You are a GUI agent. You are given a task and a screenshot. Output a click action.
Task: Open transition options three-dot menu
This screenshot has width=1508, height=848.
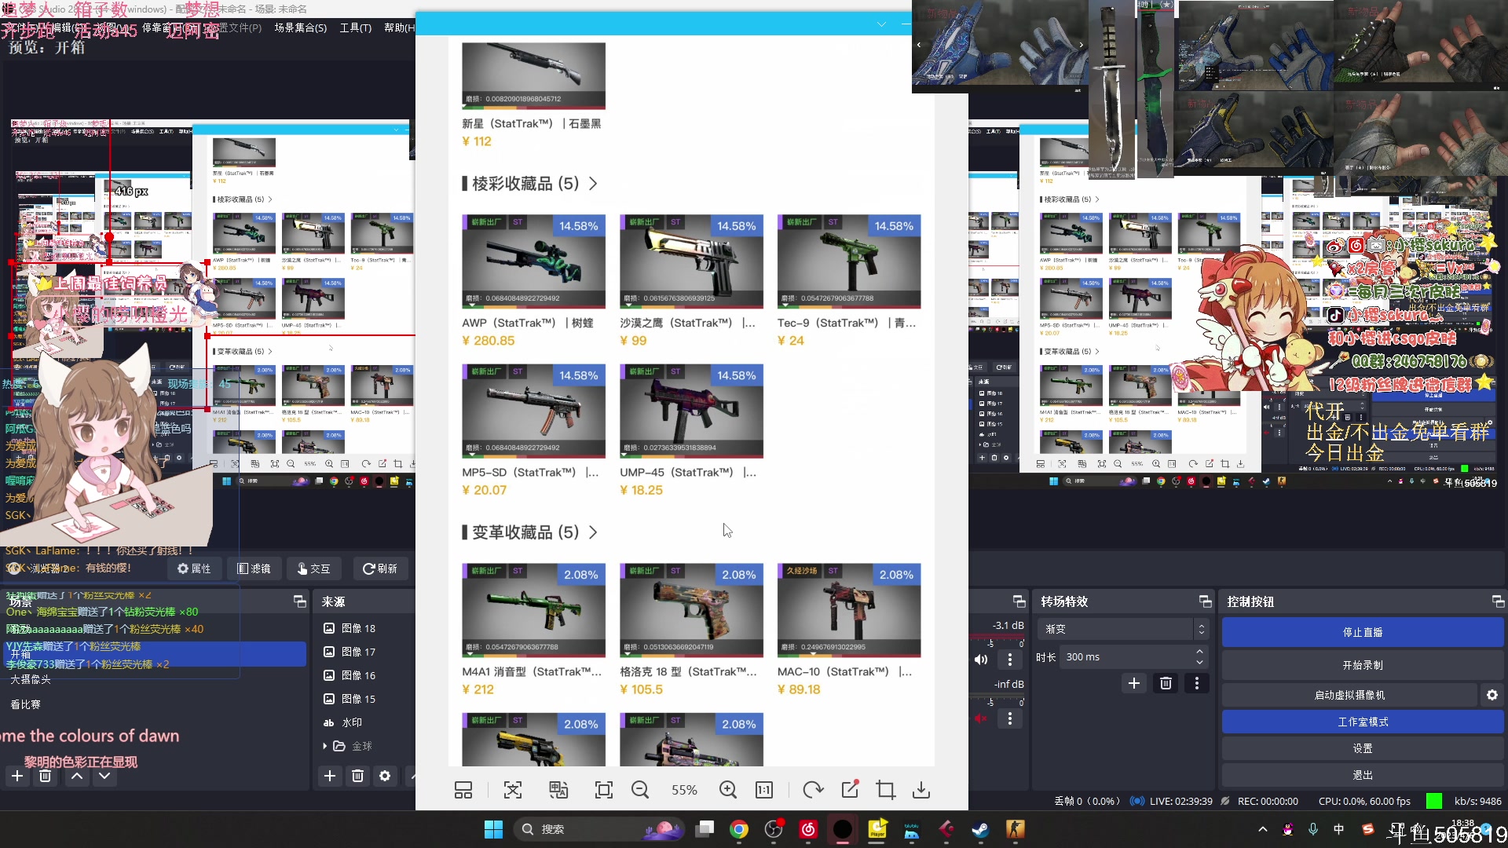pos(1197,683)
